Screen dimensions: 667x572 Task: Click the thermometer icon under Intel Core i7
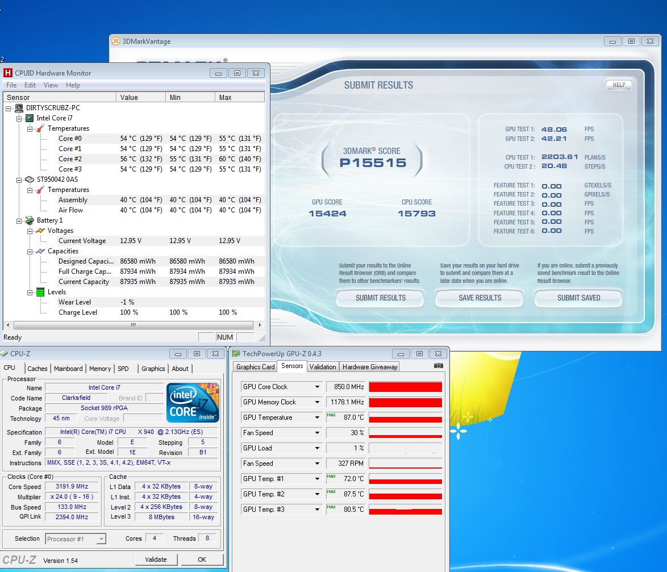tap(40, 128)
